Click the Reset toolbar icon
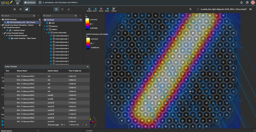Image resolution: width=256 pixels, height=132 pixels. (101, 9)
